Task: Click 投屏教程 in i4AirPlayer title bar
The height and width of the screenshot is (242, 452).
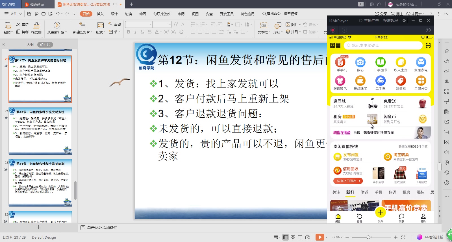Action: (x=390, y=21)
